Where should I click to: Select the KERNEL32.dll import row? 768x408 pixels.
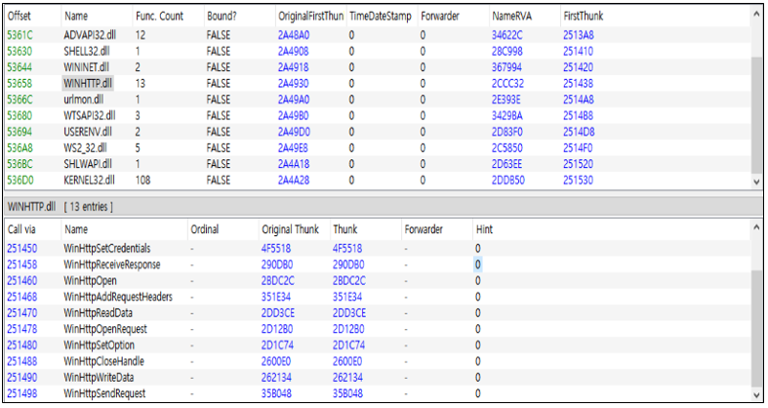click(x=377, y=181)
